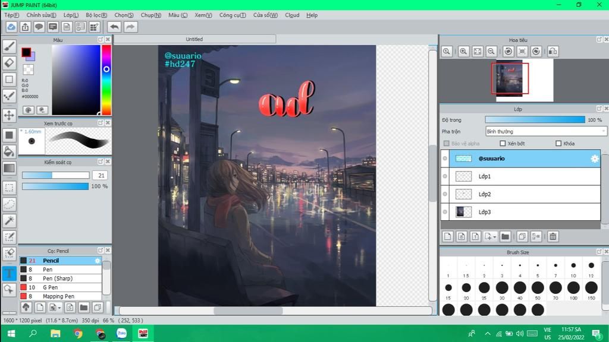Click the rainbow hue slider strip
Screen dimensions: 609x342
tap(106, 80)
